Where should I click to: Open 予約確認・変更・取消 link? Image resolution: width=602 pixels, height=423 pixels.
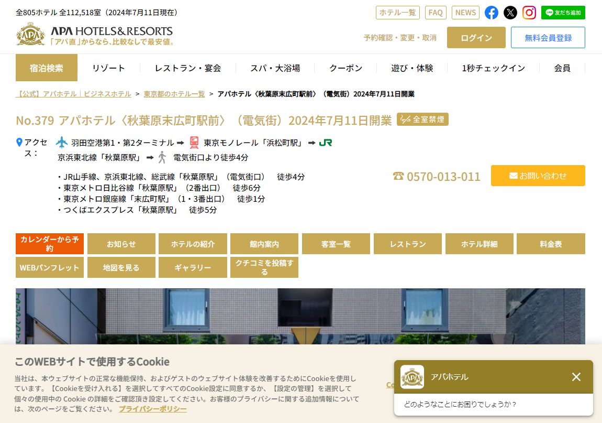(x=400, y=38)
